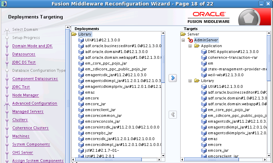Image resolution: width=273 pixels, height=163 pixels.
Task: Click icon beside emas in Deployments list
Action: click(81, 92)
